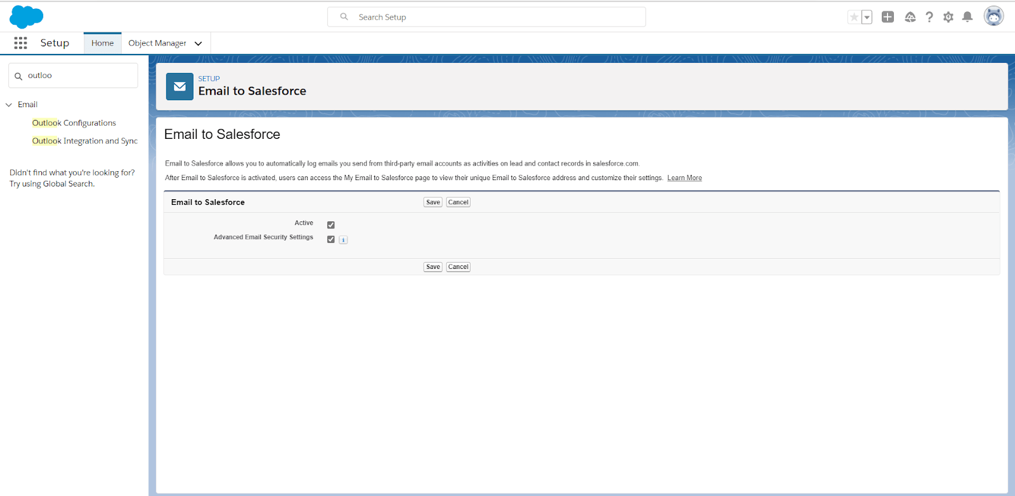Open the App Launcher grid icon
This screenshot has width=1015, height=496.
coord(20,43)
